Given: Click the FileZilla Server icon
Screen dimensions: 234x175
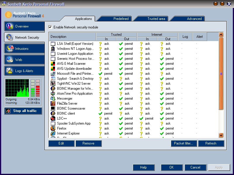Looking at the screenshot, I should pos(53,103).
